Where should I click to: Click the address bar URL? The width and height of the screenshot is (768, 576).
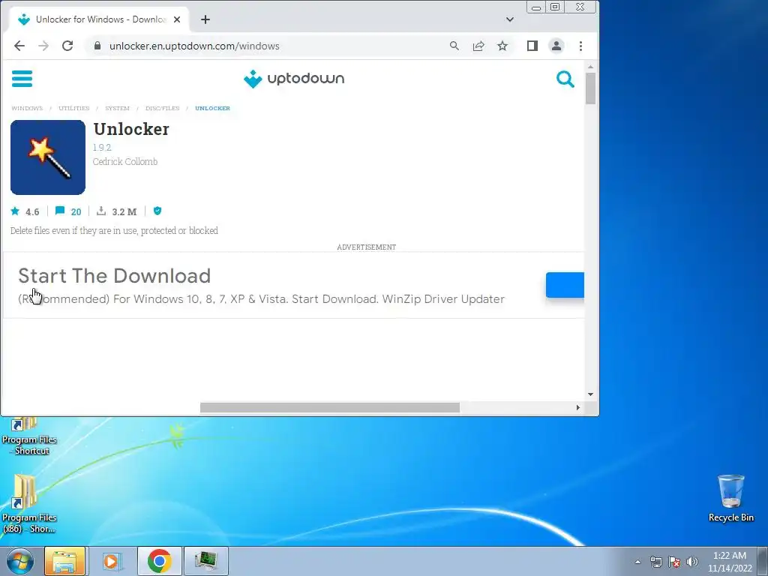click(194, 46)
